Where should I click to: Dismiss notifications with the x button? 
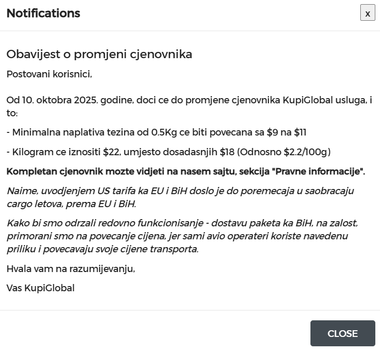(368, 12)
